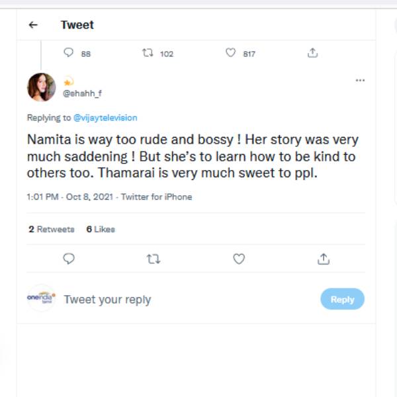Share the Namita tweet
Viewport: 397px width, 397px height.
(324, 259)
